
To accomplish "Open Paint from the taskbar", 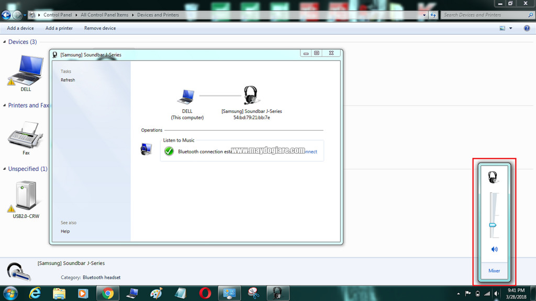I will tap(156, 294).
